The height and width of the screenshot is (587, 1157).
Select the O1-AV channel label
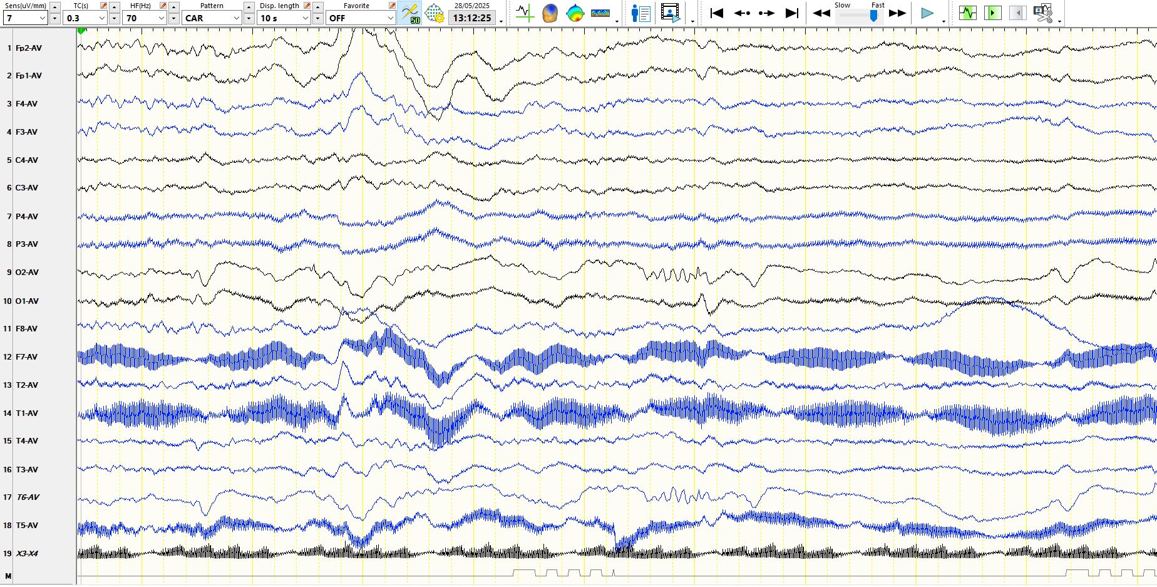click(x=27, y=301)
